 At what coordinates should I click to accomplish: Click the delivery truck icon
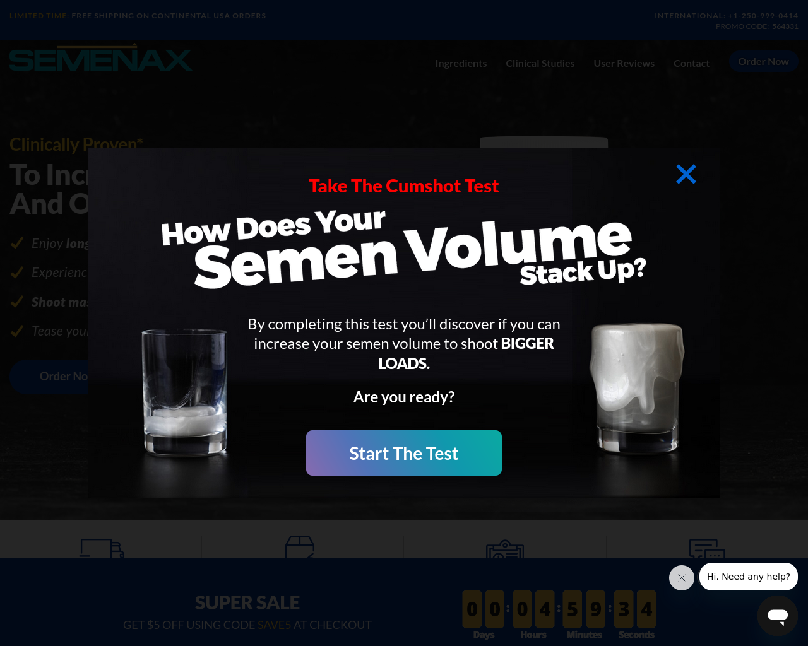coord(102,548)
